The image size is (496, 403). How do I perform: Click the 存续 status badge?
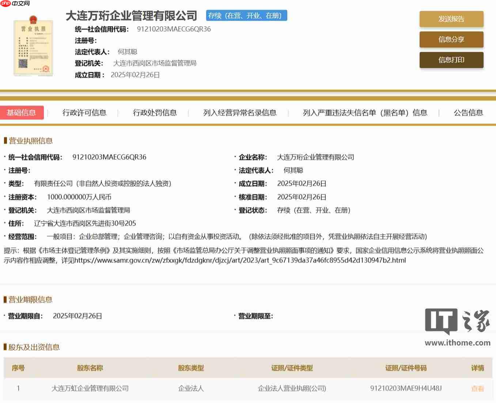point(246,16)
